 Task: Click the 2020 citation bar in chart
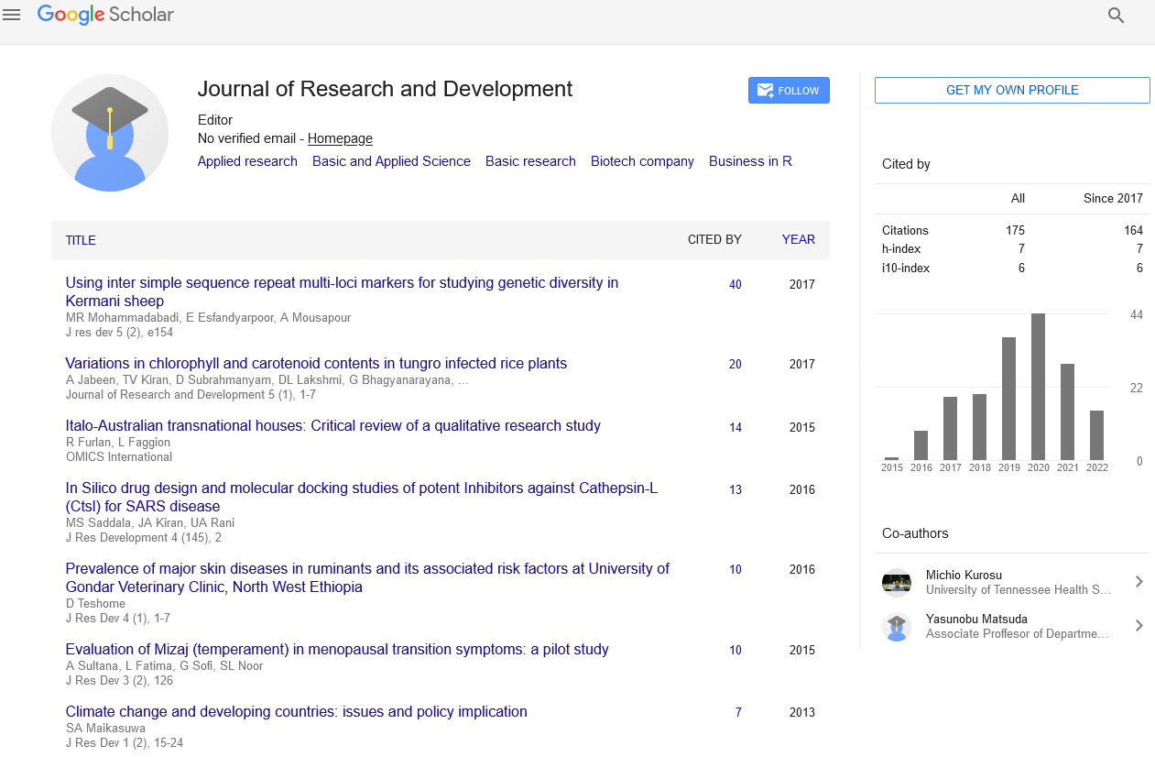[1038, 386]
